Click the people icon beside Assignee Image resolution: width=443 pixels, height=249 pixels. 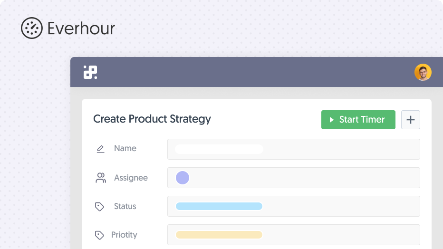point(101,178)
